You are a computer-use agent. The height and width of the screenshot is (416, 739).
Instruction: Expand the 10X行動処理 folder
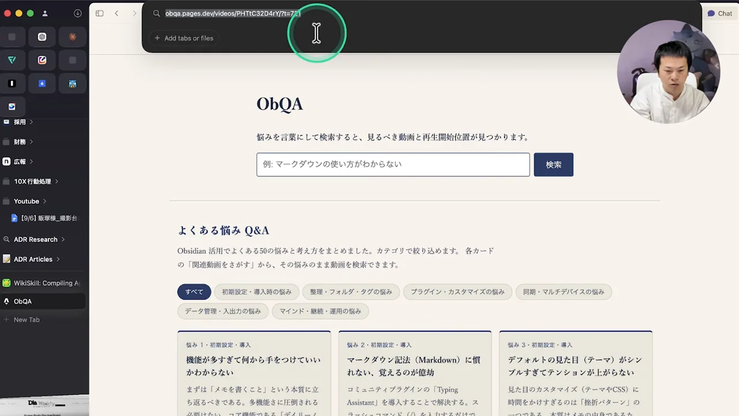[57, 181]
